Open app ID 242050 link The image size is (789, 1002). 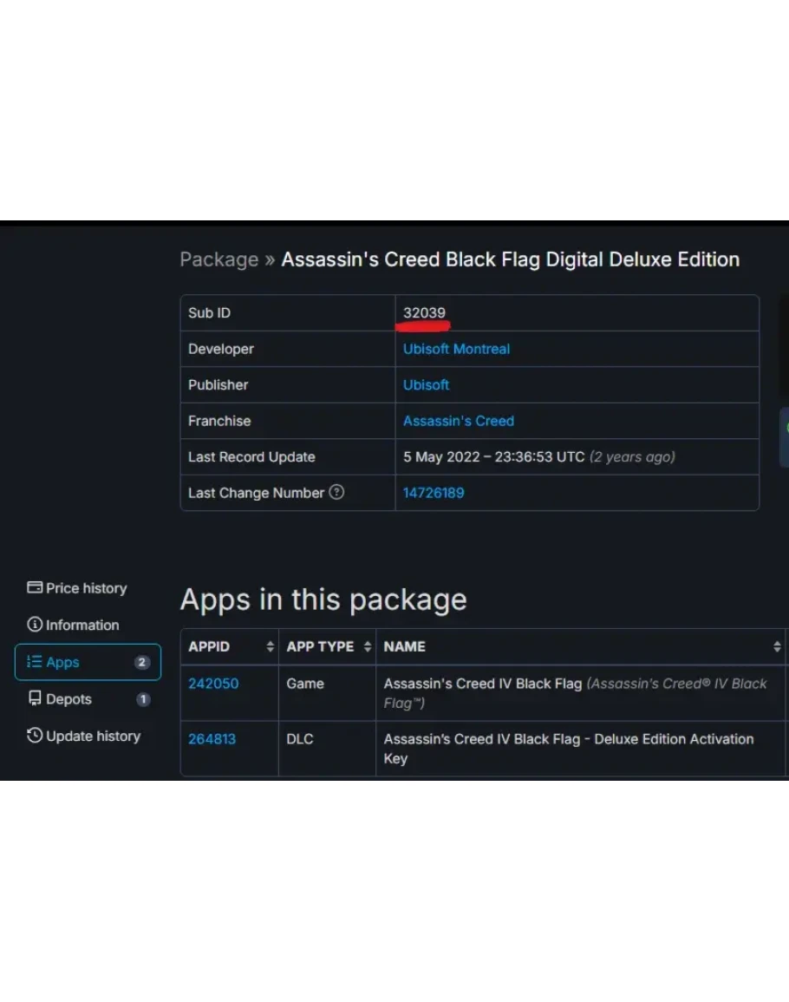pyautogui.click(x=213, y=684)
